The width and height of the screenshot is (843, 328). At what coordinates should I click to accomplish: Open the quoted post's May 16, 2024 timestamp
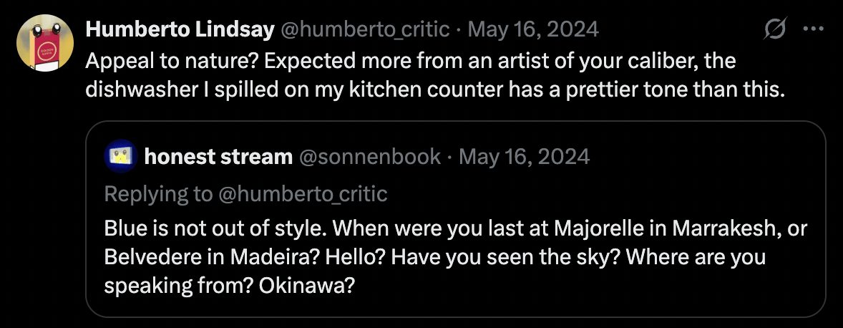click(x=525, y=156)
